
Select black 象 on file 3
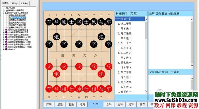(64, 22)
